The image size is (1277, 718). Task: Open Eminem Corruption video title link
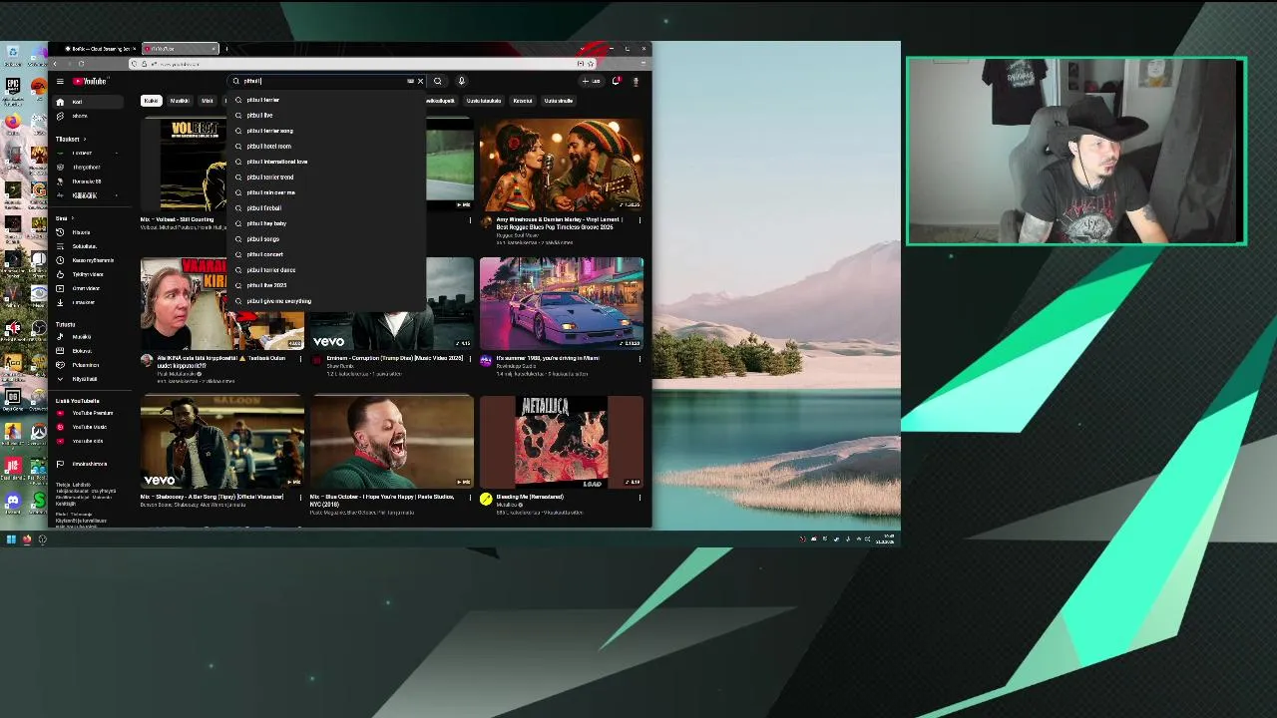point(395,358)
